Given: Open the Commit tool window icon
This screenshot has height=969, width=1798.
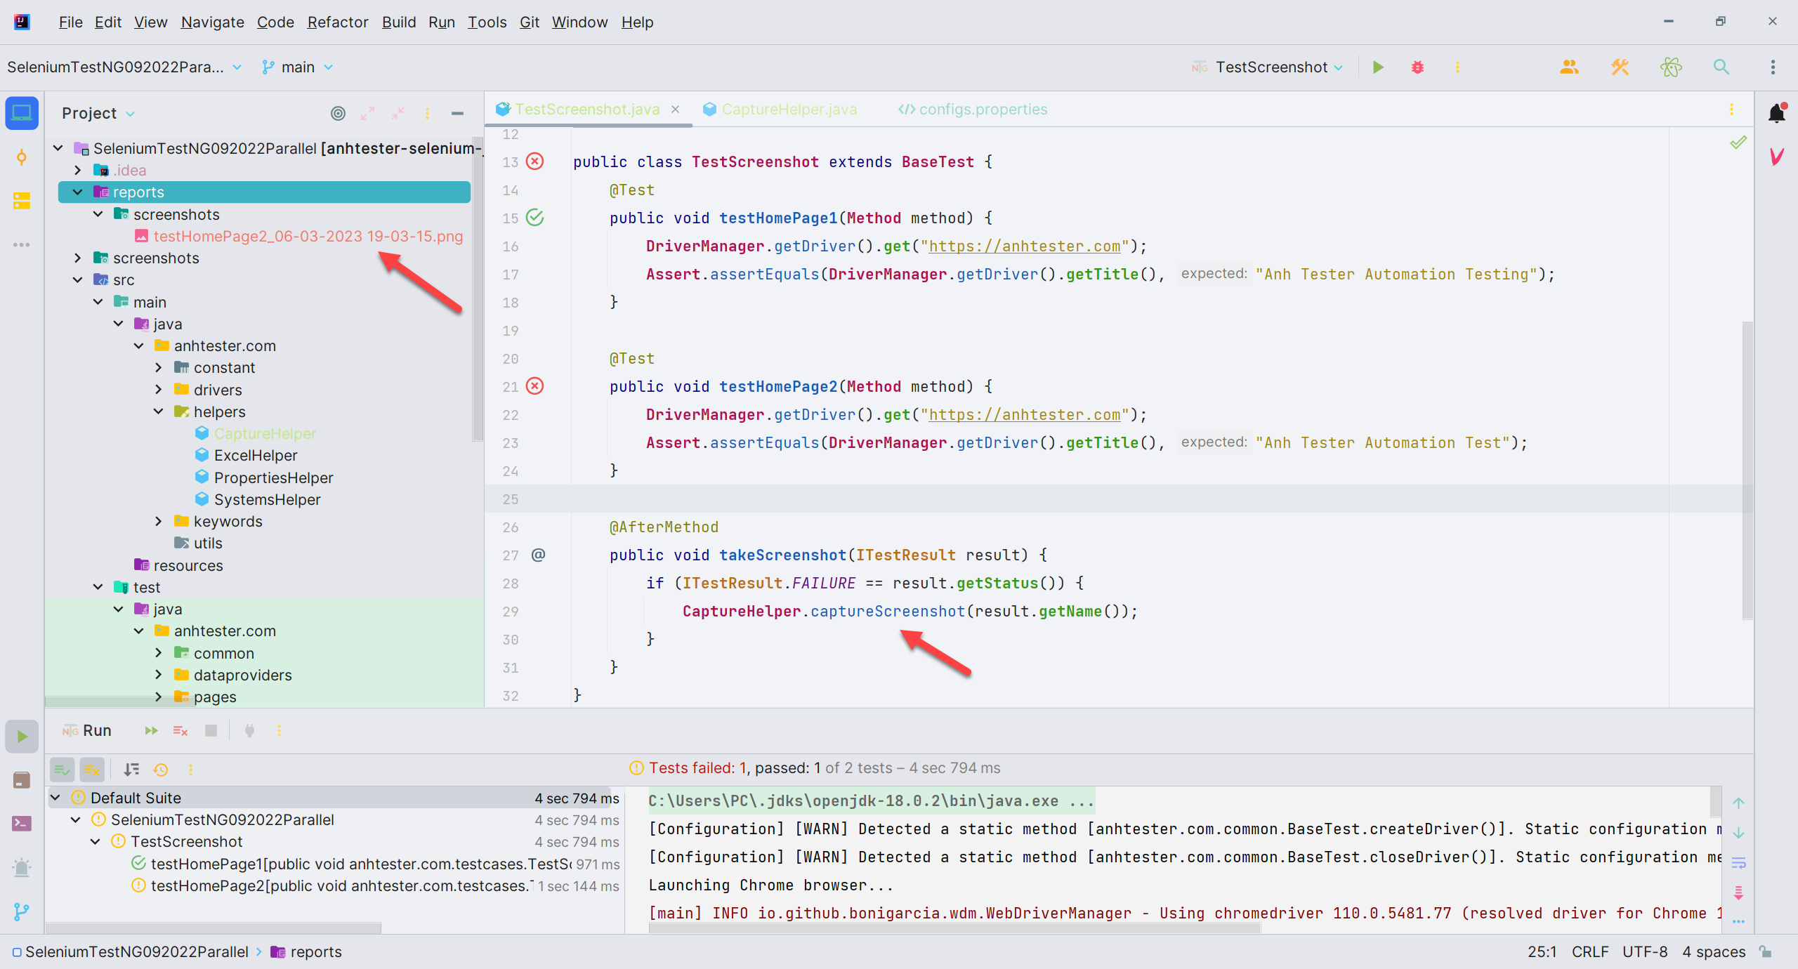Looking at the screenshot, I should [22, 157].
